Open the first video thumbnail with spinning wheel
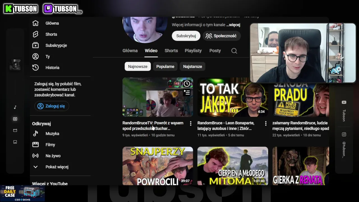The width and height of the screenshot is (359, 202). pyautogui.click(x=158, y=97)
